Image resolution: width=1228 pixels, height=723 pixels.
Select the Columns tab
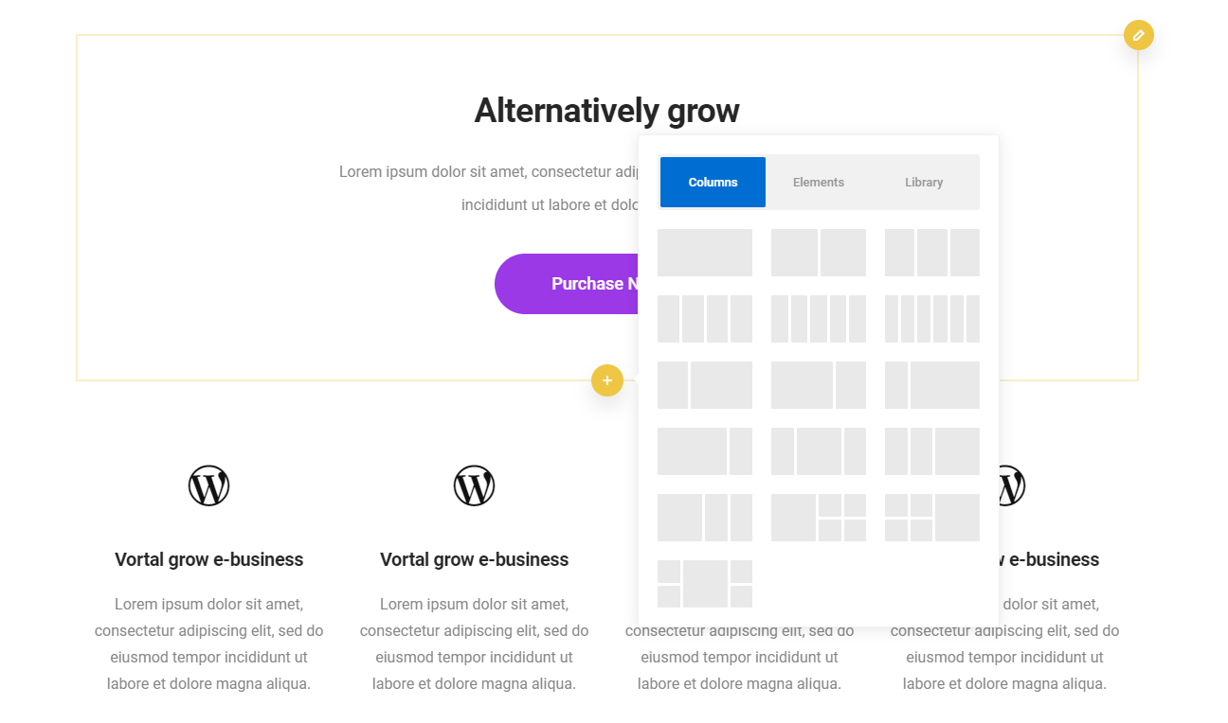point(713,183)
